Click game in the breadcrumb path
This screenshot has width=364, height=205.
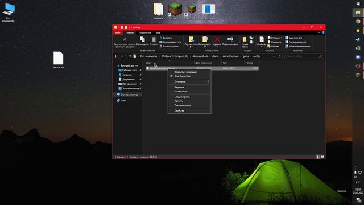coord(246,56)
